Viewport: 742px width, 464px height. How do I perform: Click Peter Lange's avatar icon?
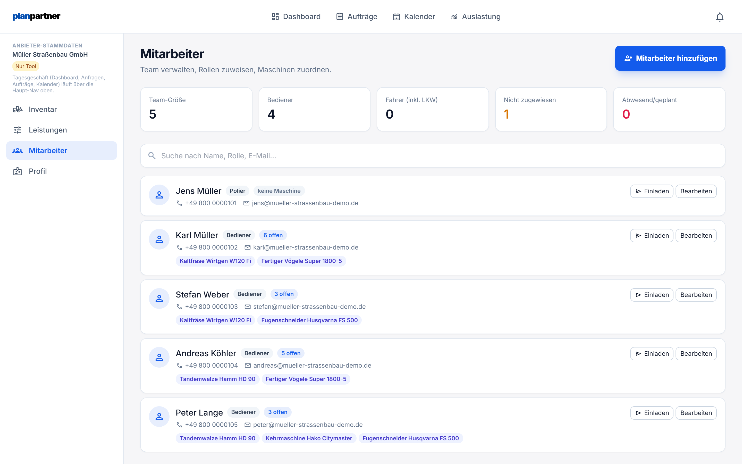click(x=159, y=416)
